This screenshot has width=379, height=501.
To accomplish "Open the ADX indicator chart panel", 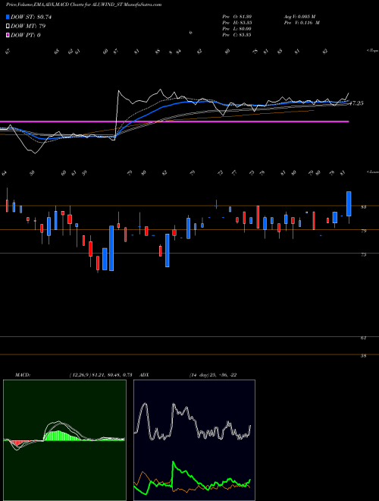I will [x=194, y=440].
